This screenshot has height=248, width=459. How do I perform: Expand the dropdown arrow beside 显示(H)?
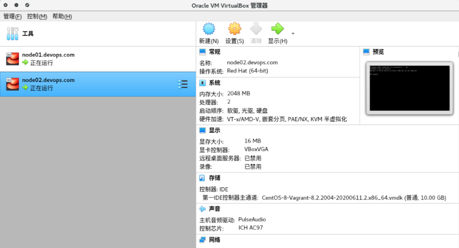(293, 33)
